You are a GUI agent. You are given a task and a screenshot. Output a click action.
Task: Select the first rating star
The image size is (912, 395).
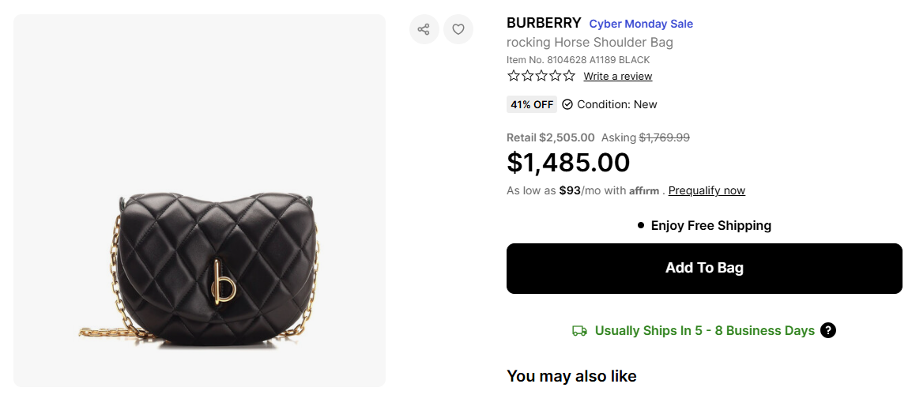(x=514, y=76)
